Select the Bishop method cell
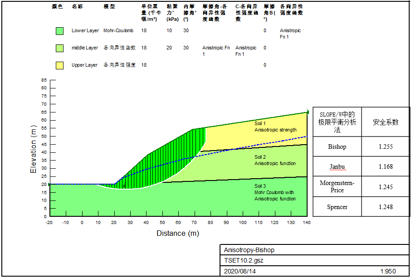411x278 pixels. [337, 146]
